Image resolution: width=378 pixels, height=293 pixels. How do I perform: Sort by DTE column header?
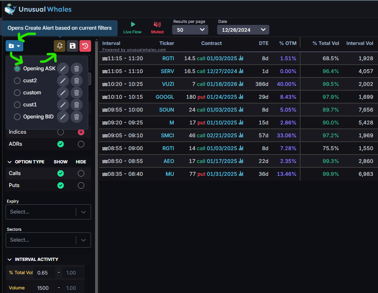[264, 43]
